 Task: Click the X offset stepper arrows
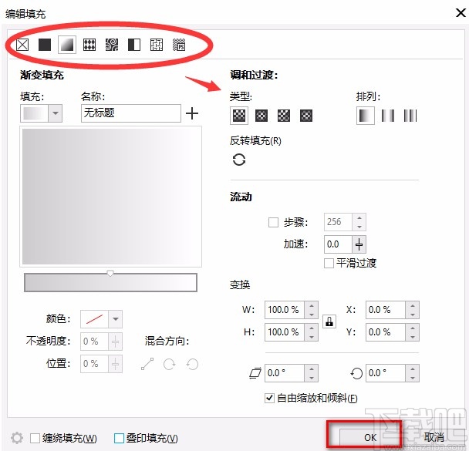coord(413,310)
